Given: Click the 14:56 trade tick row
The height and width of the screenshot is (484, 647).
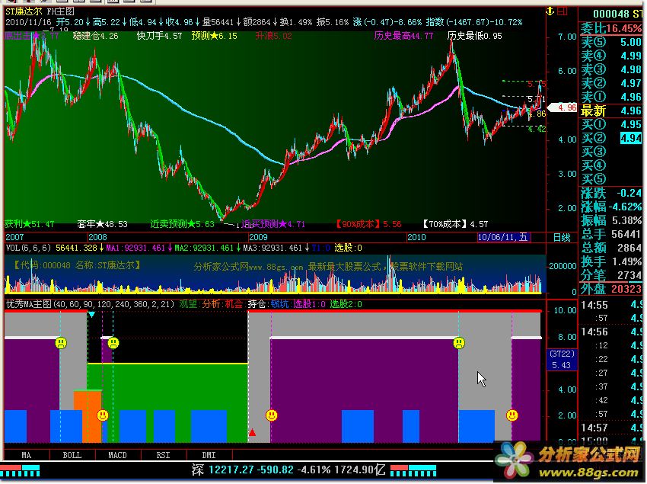Looking at the screenshot, I should [611, 332].
